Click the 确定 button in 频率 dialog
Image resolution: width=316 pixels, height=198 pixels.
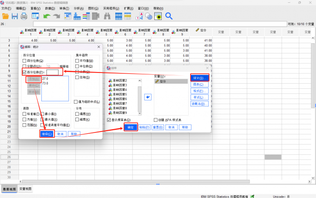click(x=131, y=127)
